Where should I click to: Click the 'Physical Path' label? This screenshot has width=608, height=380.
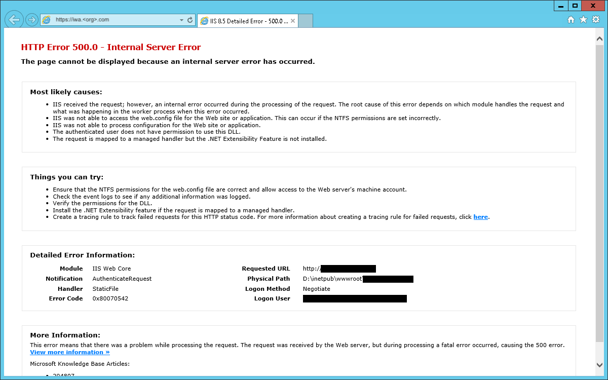pos(269,279)
